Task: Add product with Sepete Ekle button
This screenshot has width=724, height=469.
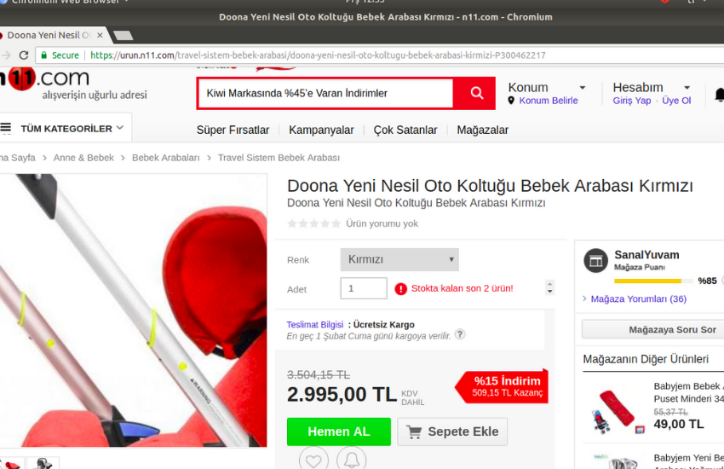Action: [452, 431]
